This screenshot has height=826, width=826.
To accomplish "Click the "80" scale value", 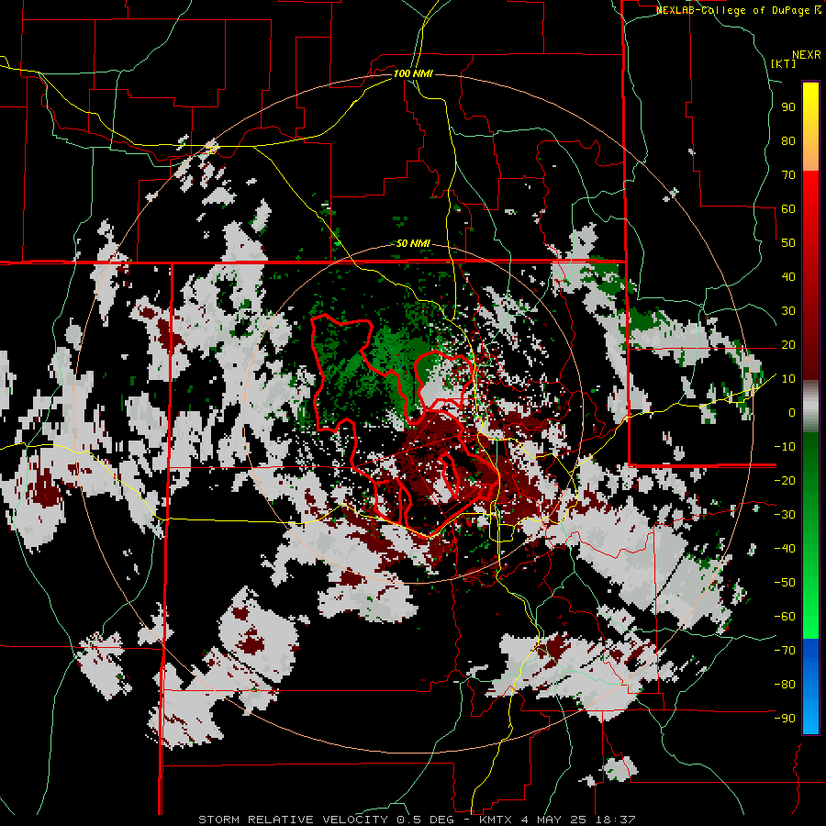I will (x=788, y=140).
